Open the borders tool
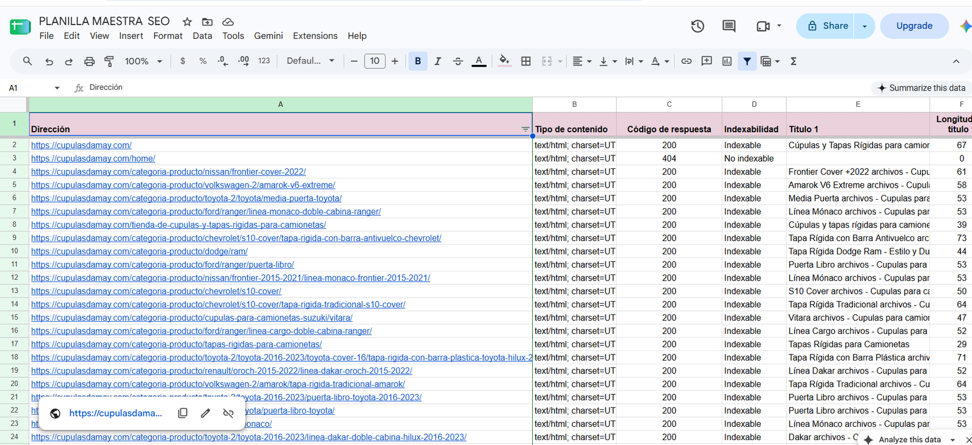 coord(526,61)
